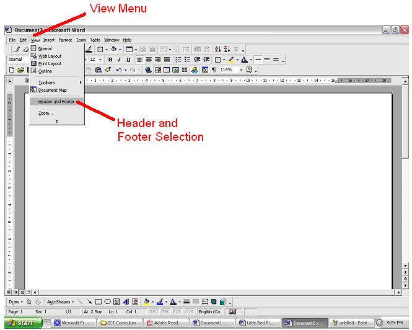Viewport: 412px width, 330px height.
Task: Center align the text
Action: click(x=149, y=60)
